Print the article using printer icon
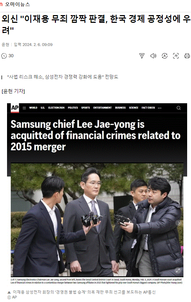191x302 pixels. (x=187, y=56)
